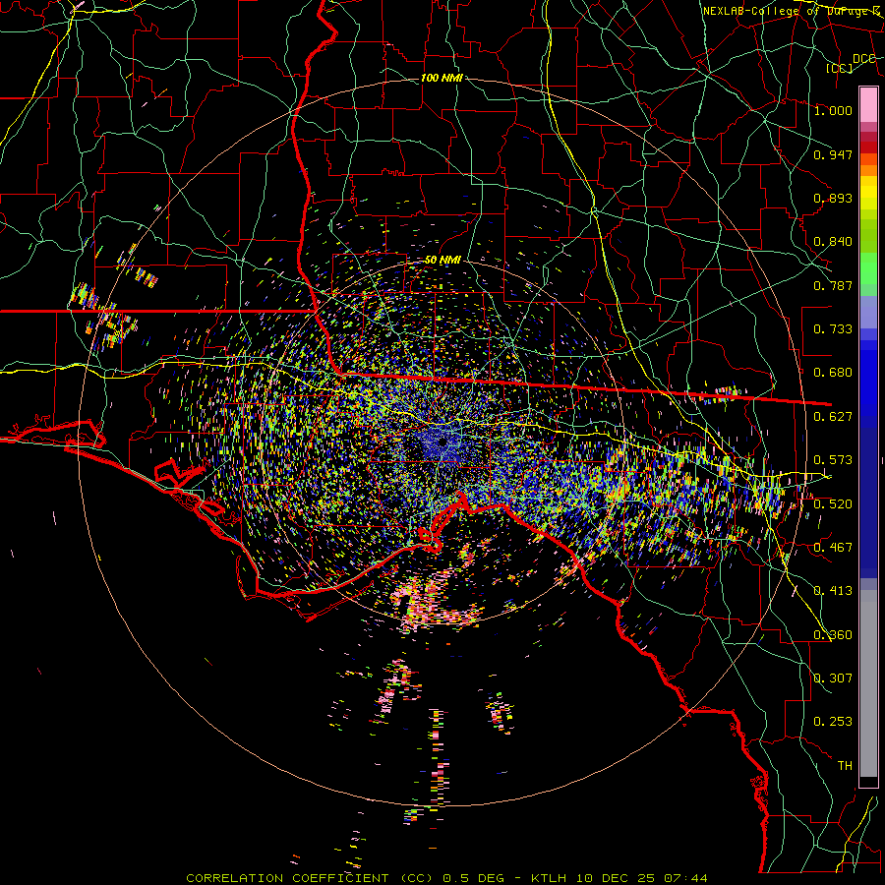Viewport: 885px width, 885px height.
Task: Click the 0.413 scale value
Action: [x=833, y=591]
